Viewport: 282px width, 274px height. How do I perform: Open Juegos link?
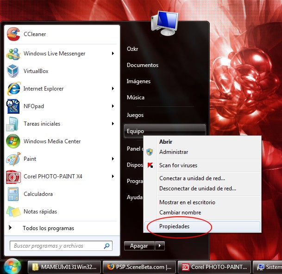pyautogui.click(x=135, y=115)
